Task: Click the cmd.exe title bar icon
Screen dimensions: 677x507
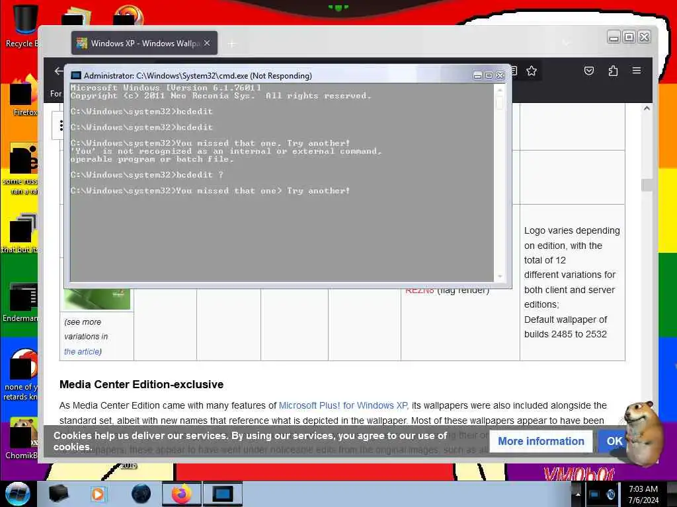Action: [76, 75]
